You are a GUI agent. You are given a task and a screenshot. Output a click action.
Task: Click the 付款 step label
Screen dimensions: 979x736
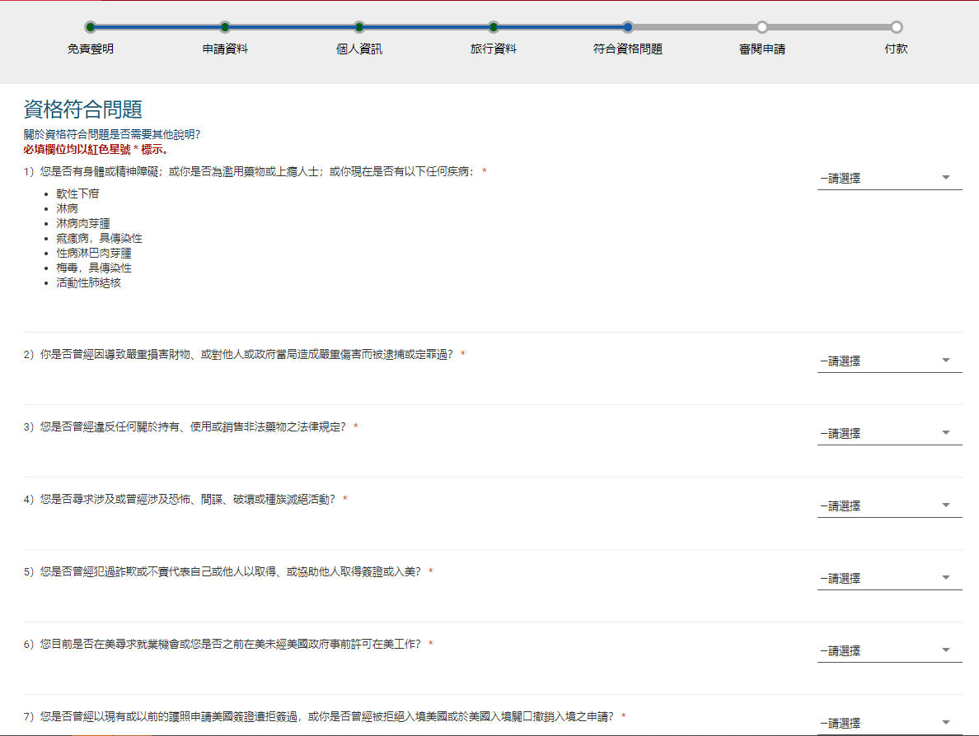coord(897,49)
